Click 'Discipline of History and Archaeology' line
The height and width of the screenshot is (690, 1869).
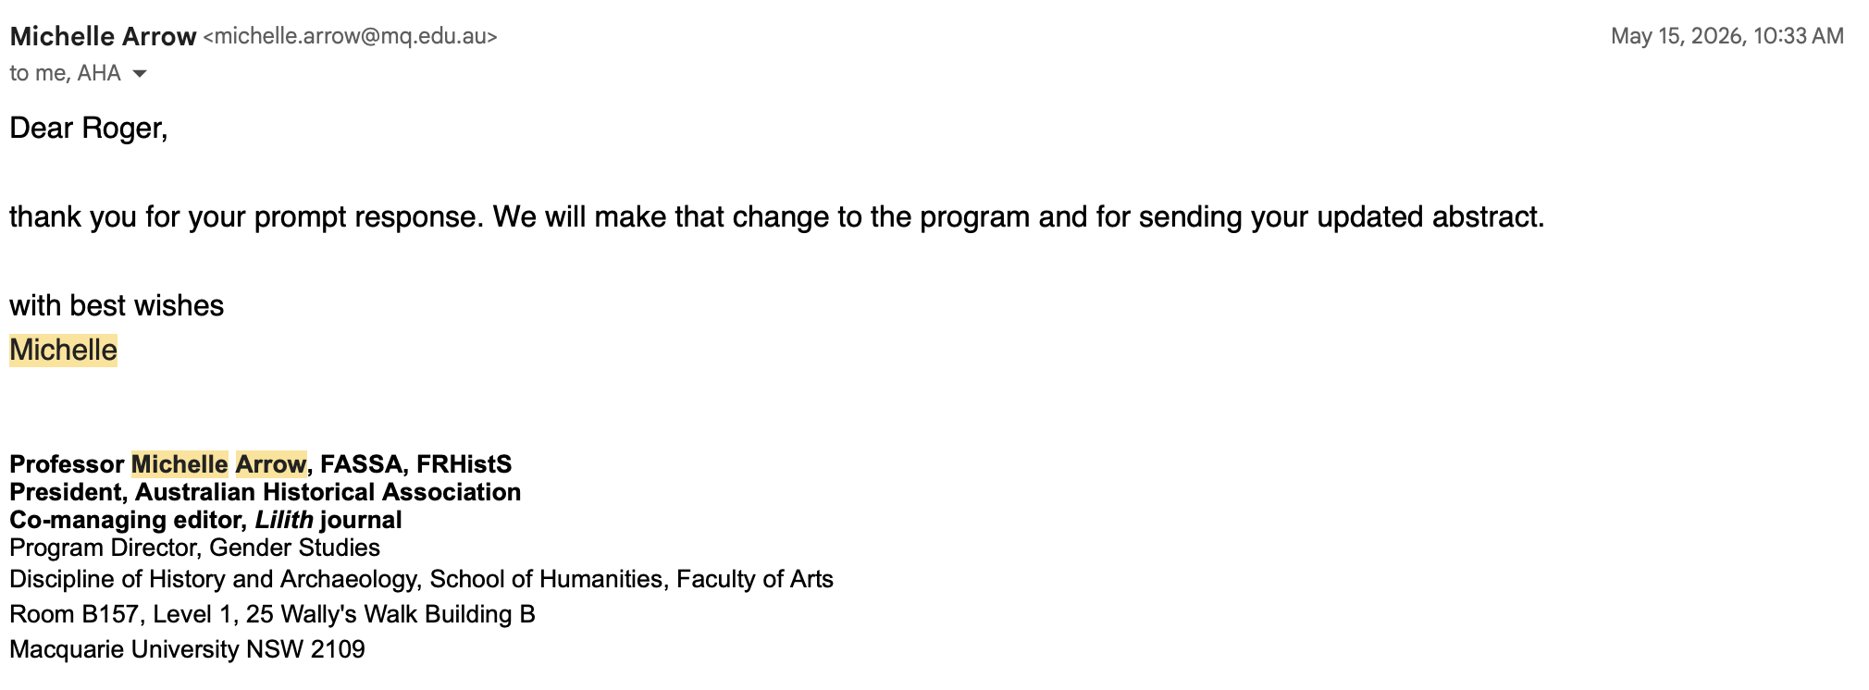pos(422,579)
